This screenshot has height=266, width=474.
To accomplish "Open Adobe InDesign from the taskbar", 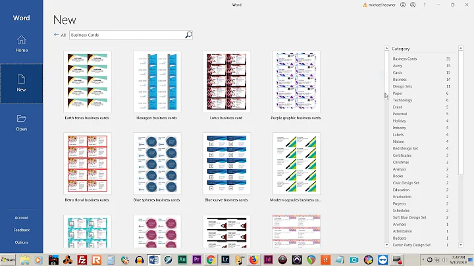I will [x=268, y=259].
